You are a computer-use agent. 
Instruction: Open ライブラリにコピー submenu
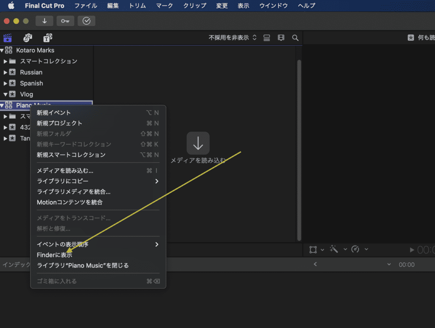(98, 181)
